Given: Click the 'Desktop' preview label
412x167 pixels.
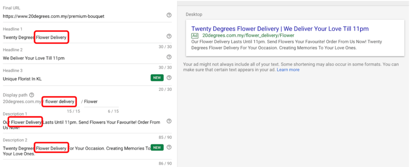Looking at the screenshot, I should (194, 14).
